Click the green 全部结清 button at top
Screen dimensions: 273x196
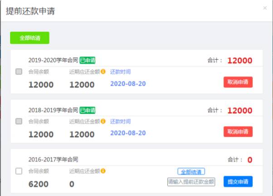click(29, 38)
